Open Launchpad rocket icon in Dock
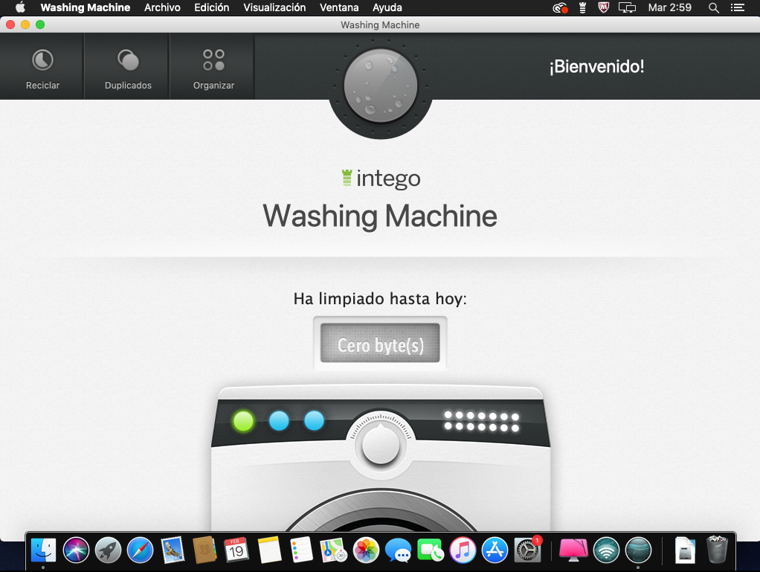Viewport: 760px width, 572px height. coord(108,550)
